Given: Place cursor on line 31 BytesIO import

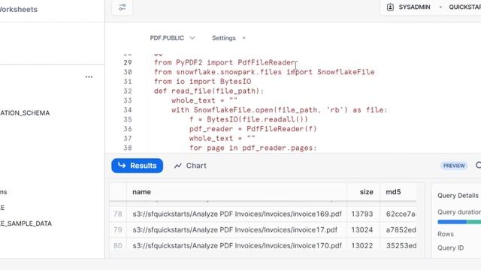Looking at the screenshot, I should click(x=202, y=82).
